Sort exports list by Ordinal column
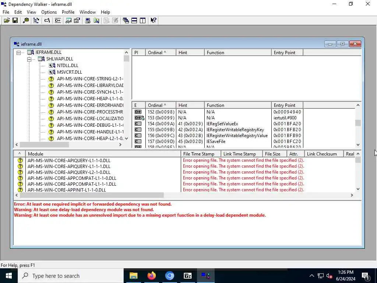 click(161, 105)
